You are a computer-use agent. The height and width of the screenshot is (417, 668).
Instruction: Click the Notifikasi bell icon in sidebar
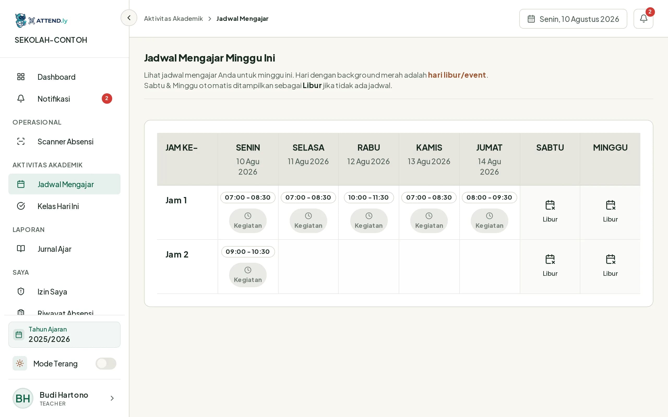[21, 99]
